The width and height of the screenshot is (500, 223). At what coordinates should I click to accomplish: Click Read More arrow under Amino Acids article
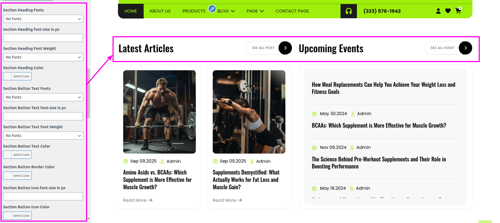(x=150, y=200)
